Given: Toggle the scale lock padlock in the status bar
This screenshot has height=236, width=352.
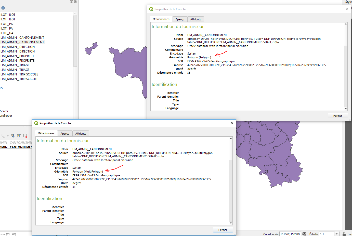Looking at the screenshot, I should tap(344, 234).
